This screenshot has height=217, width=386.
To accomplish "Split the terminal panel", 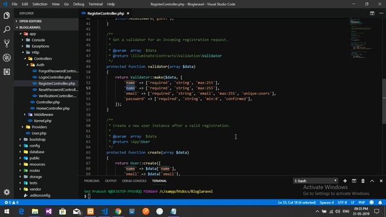I will click(x=354, y=181).
